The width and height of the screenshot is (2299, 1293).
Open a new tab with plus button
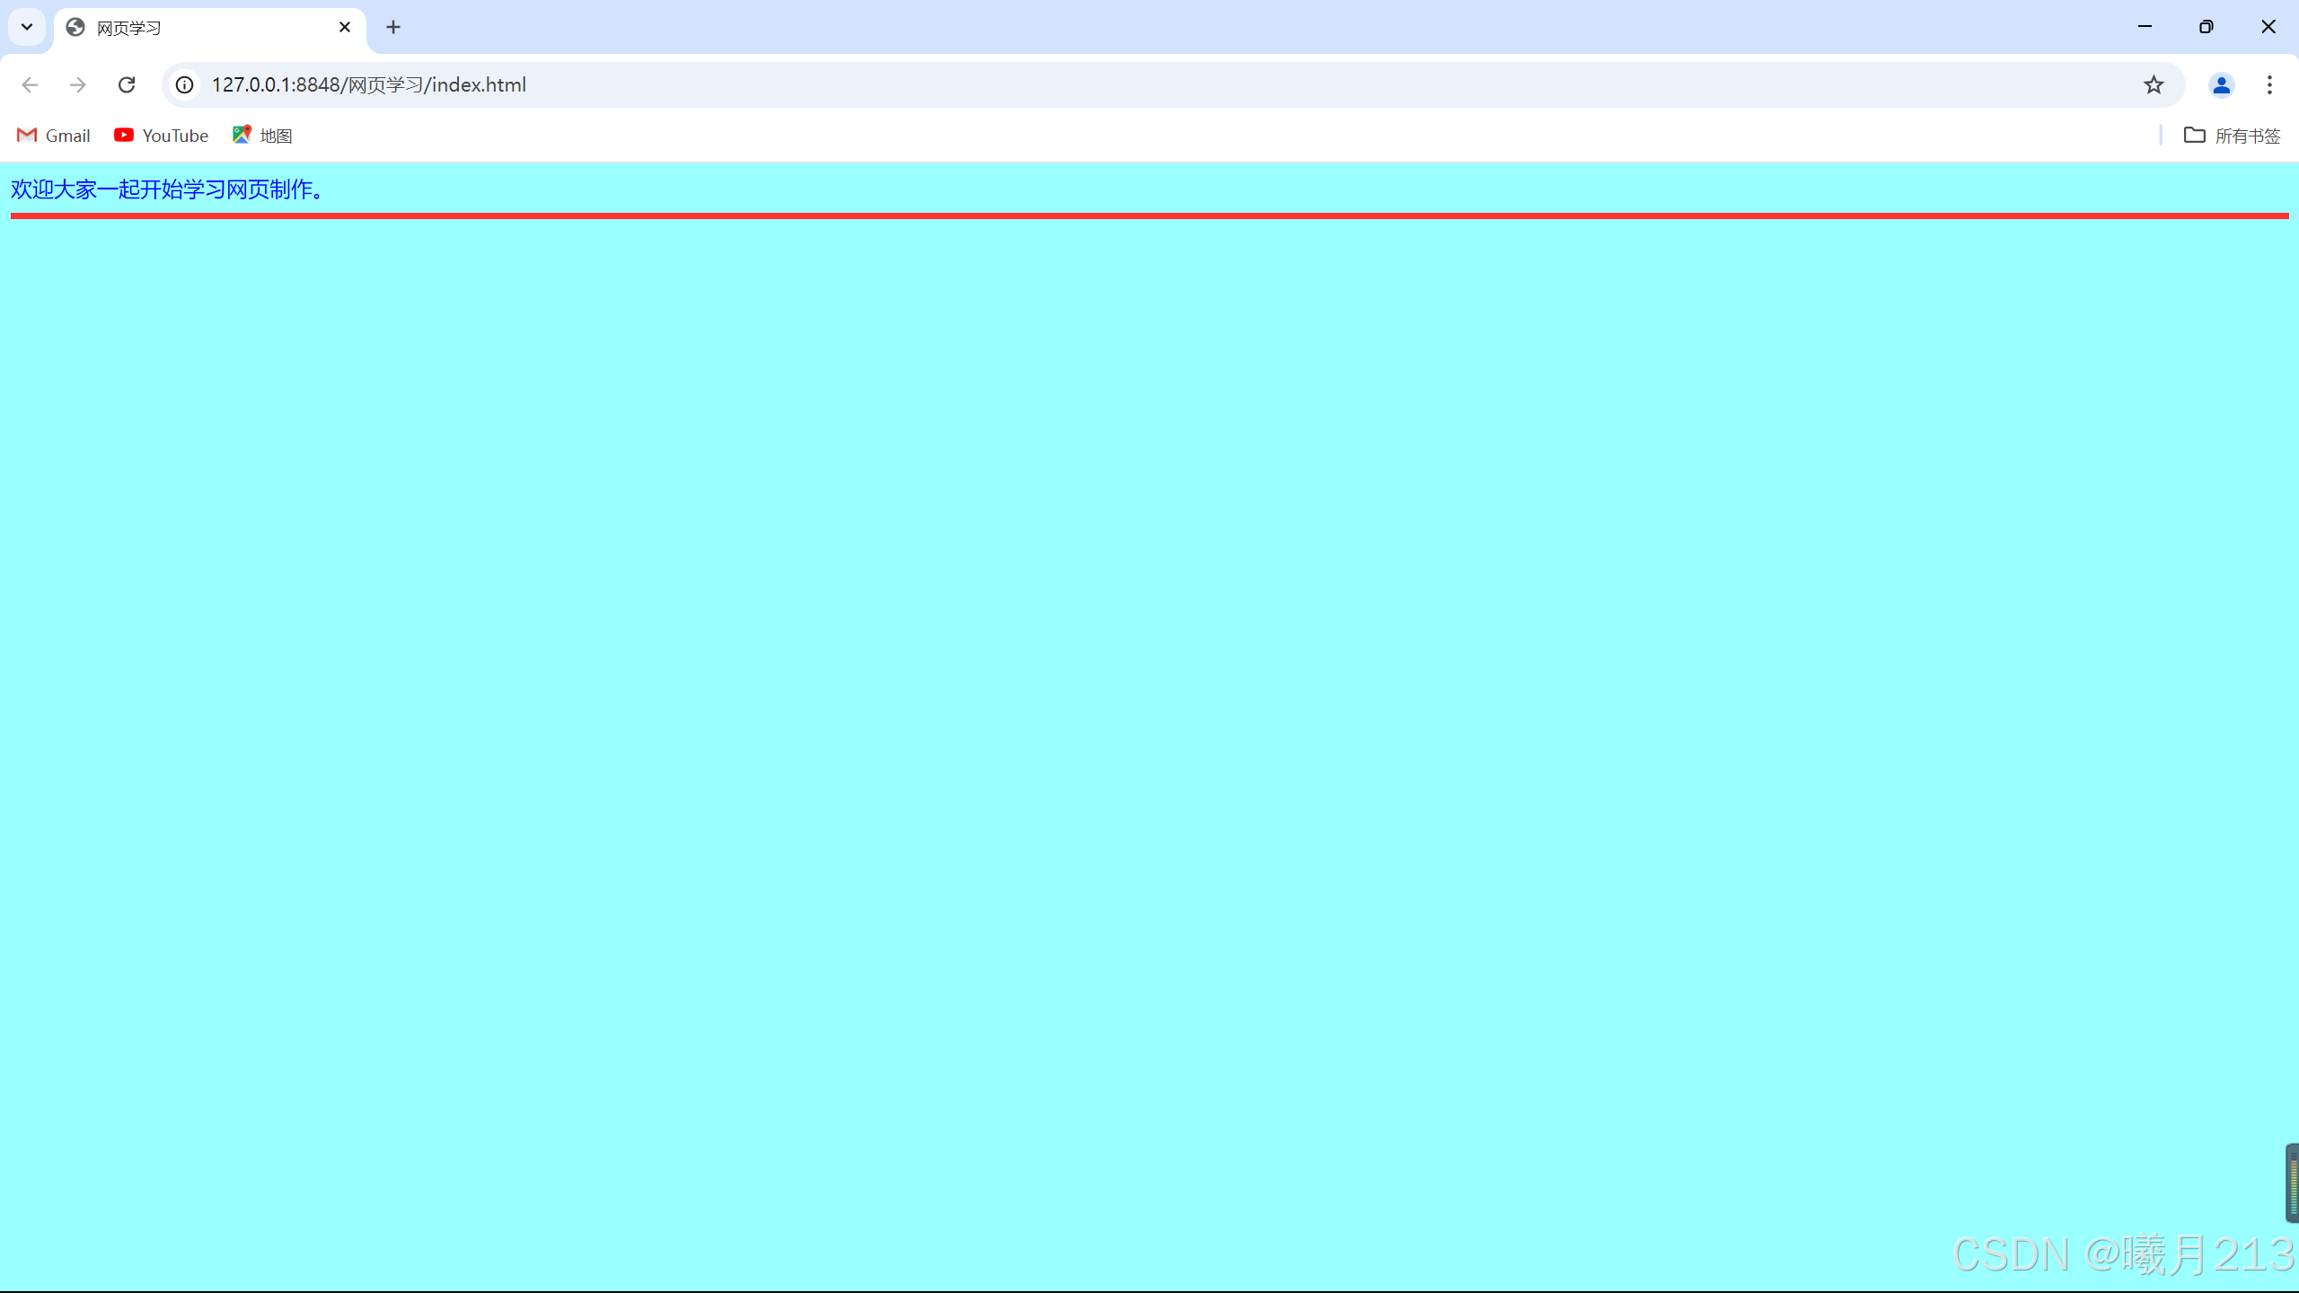pos(393,27)
